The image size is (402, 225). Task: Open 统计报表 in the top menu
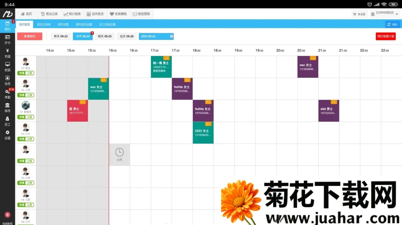pos(72,14)
